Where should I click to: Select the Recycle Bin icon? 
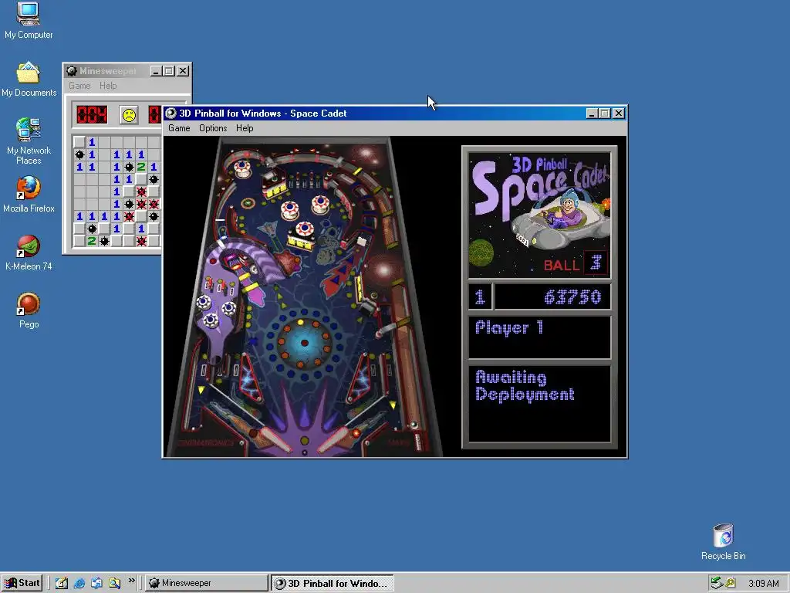[x=723, y=541]
